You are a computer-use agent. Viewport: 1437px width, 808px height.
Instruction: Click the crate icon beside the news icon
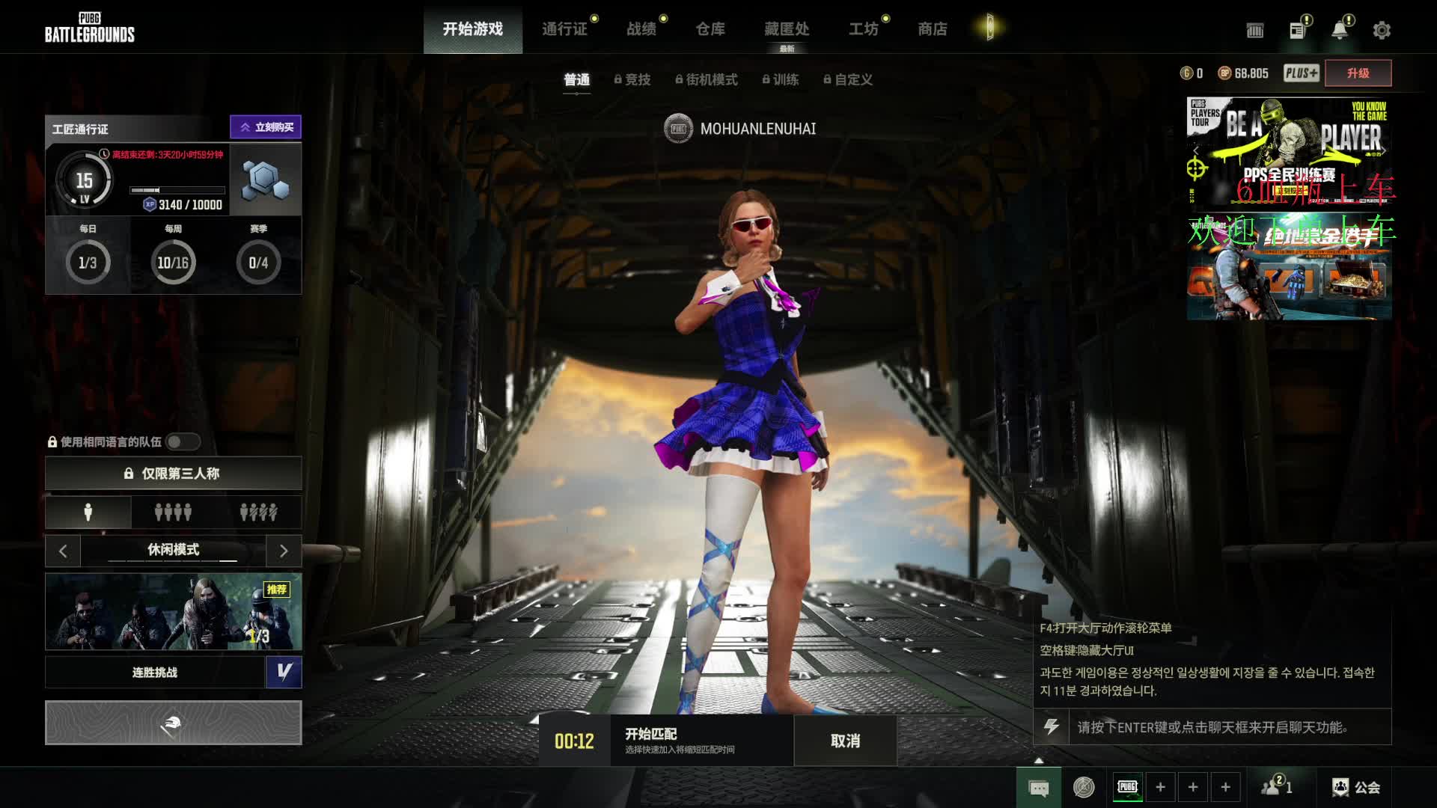(1255, 30)
